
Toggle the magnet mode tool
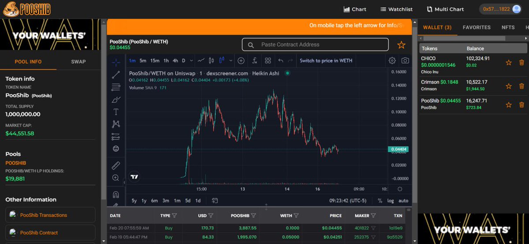click(116, 194)
